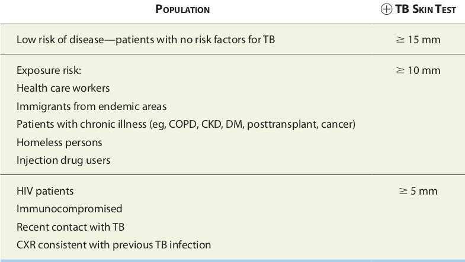Click the word cancer in chronic illness line

pos(337,124)
